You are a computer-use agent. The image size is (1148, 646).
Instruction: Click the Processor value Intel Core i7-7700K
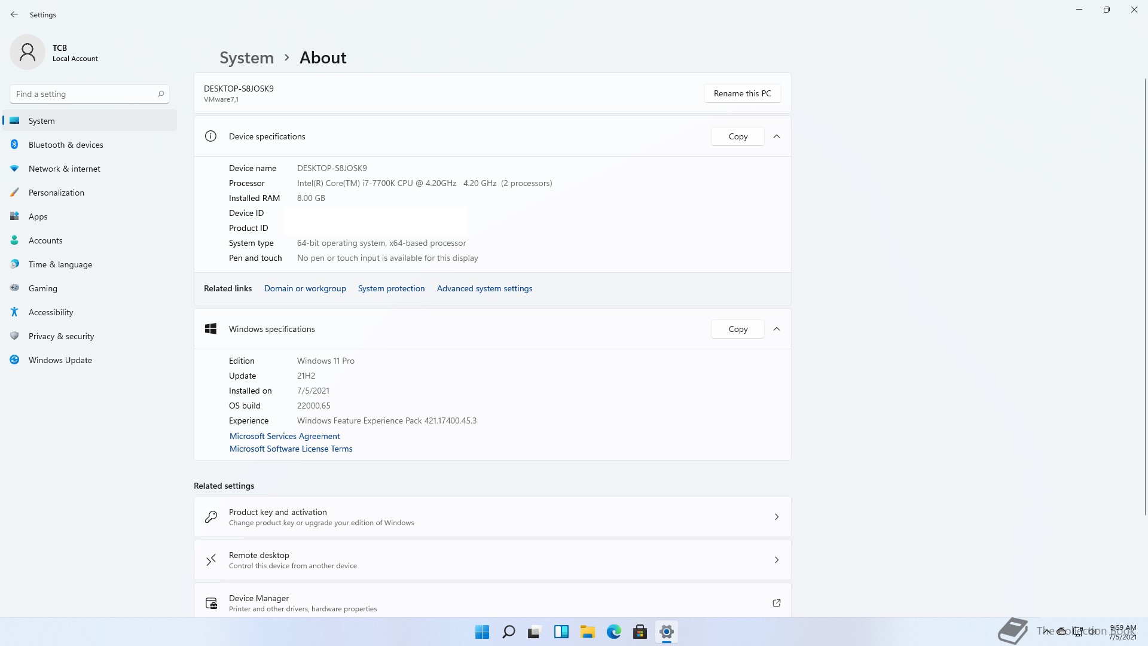coord(425,183)
